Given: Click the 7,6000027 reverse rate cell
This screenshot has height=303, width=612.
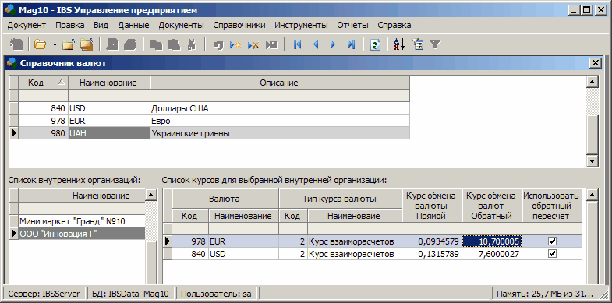Looking at the screenshot, I should pos(492,254).
